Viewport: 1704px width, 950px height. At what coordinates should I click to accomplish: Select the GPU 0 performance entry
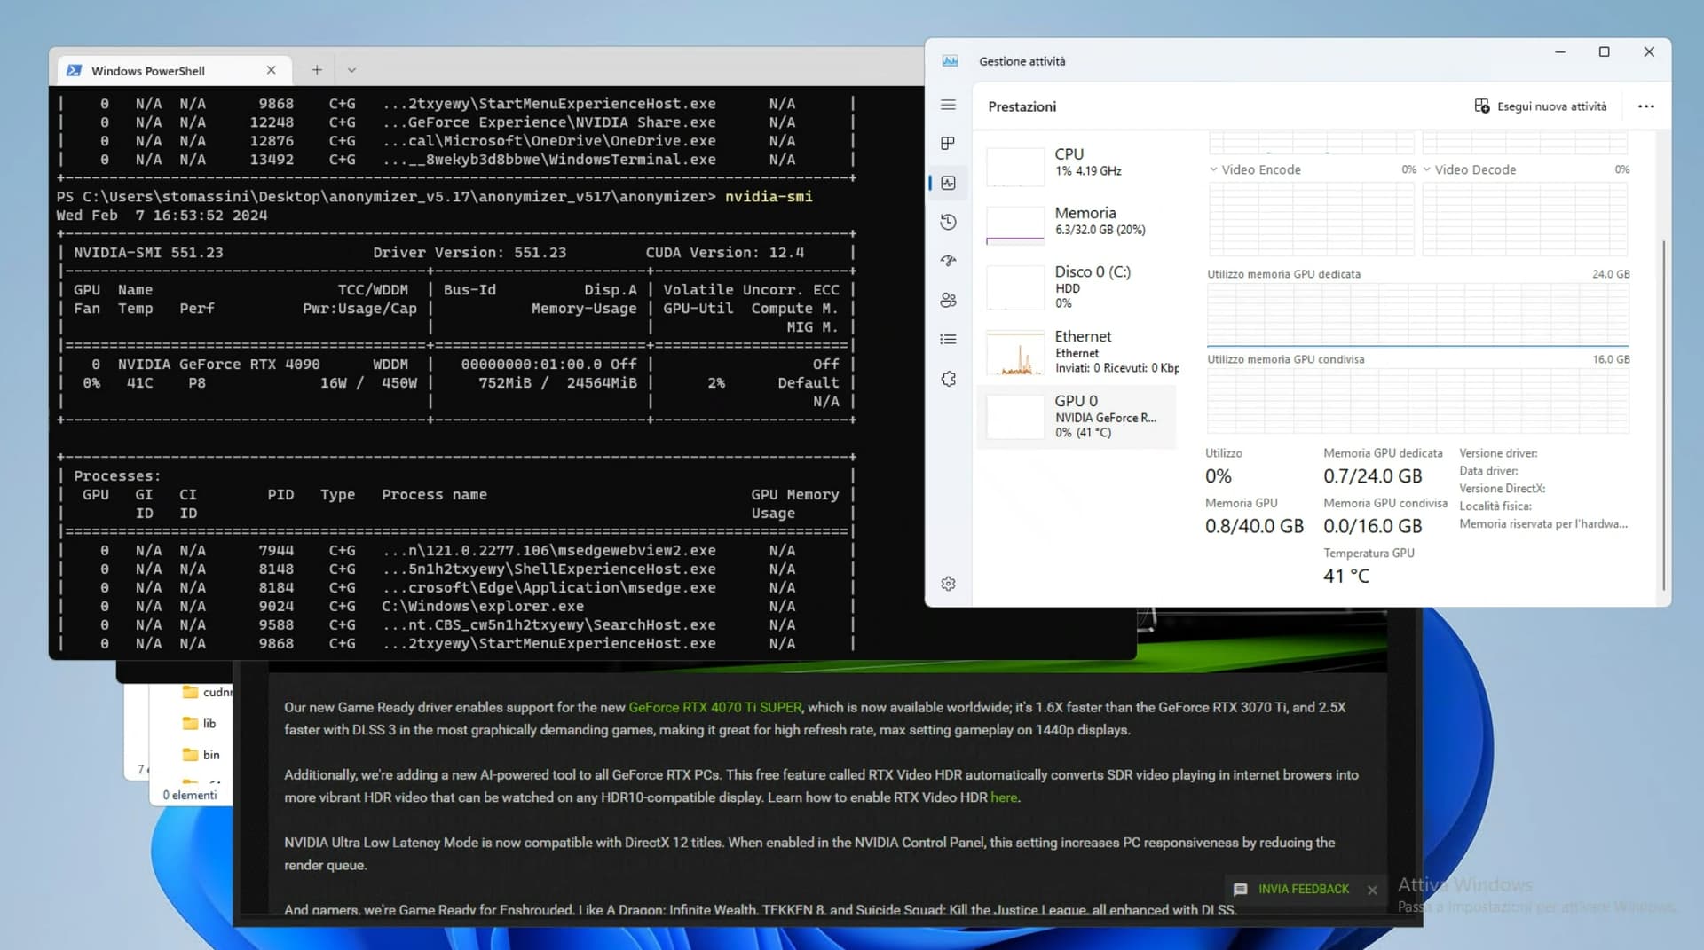click(1077, 416)
